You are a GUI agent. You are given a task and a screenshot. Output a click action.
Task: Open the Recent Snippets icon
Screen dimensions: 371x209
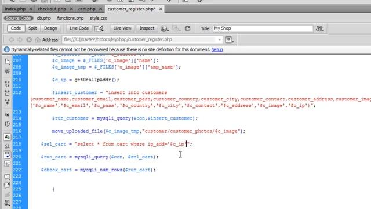[x=7, y=203]
